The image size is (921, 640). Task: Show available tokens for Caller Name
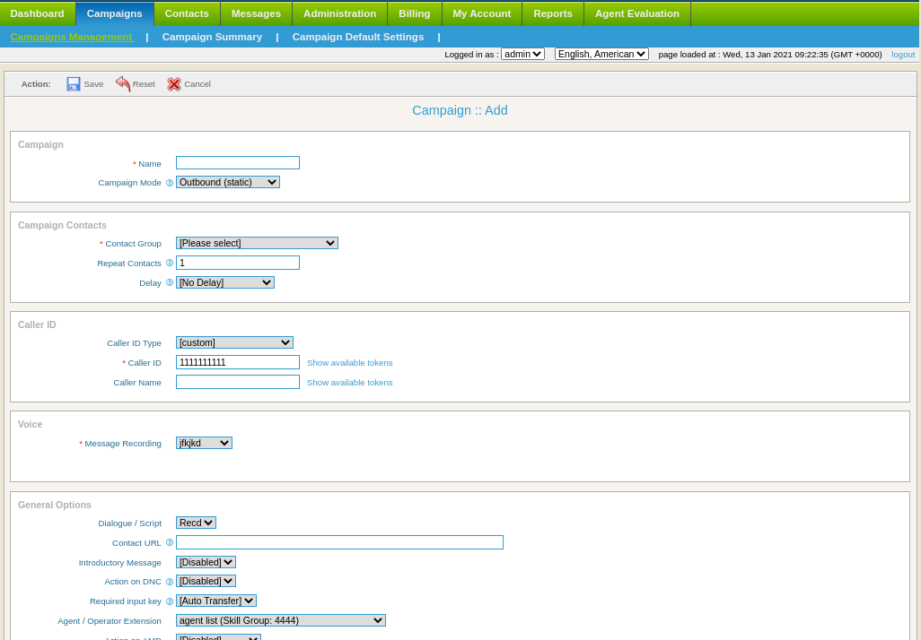pyautogui.click(x=349, y=383)
